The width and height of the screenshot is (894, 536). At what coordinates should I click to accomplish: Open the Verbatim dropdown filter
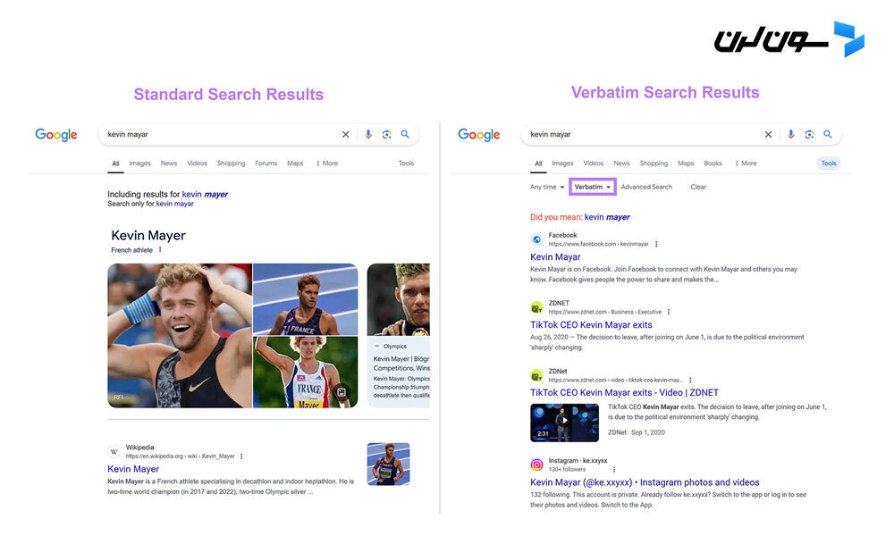click(593, 187)
